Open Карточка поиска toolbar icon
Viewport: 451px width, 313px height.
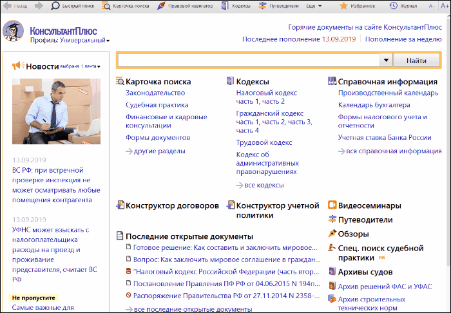pos(106,6)
